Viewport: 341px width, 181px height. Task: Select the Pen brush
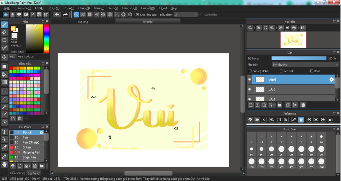pos(27,137)
